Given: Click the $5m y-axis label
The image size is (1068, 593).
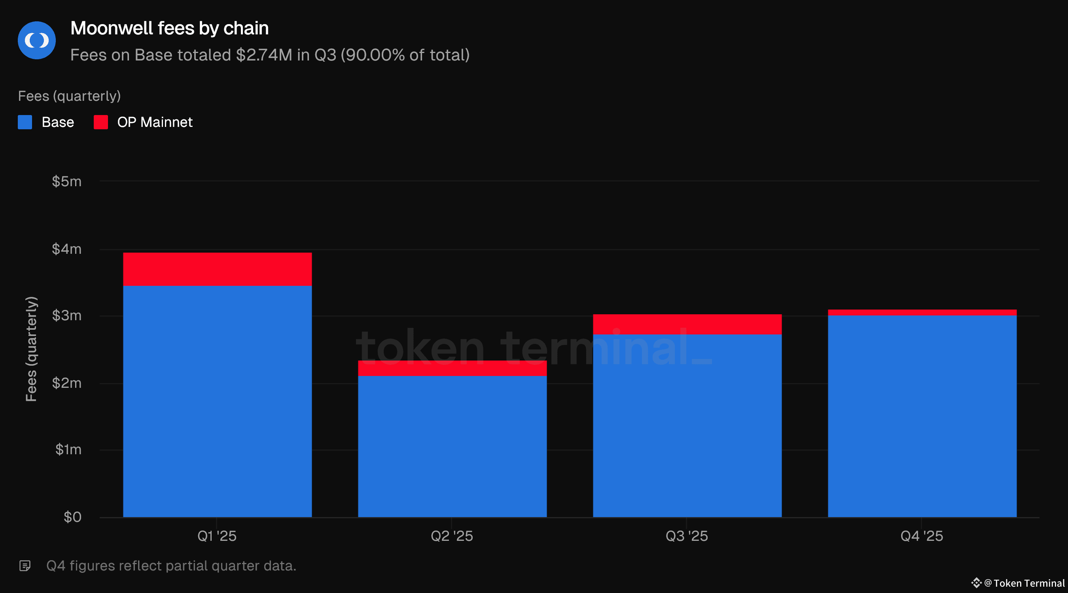Looking at the screenshot, I should point(66,181).
